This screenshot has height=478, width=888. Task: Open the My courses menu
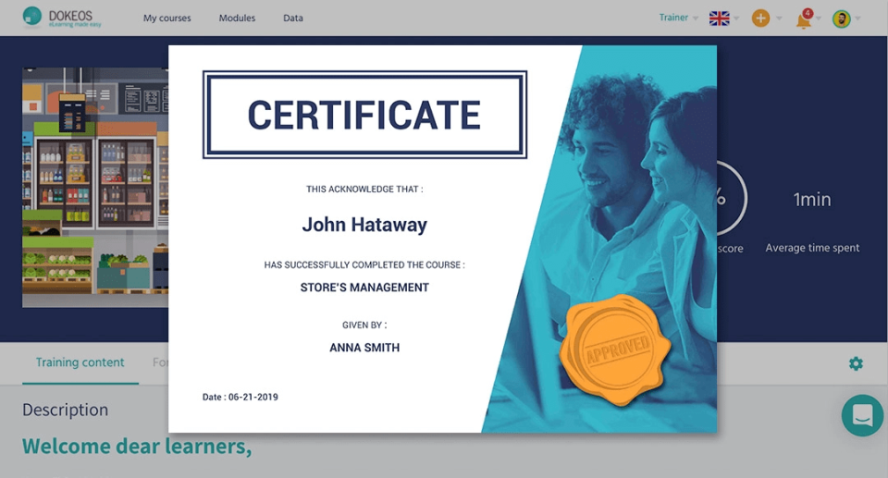coord(167,18)
